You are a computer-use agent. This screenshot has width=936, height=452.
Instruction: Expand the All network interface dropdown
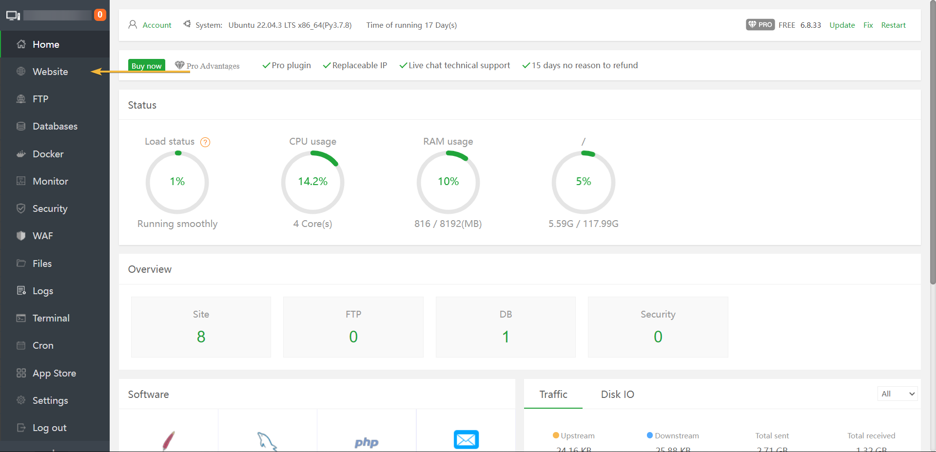[x=897, y=394]
